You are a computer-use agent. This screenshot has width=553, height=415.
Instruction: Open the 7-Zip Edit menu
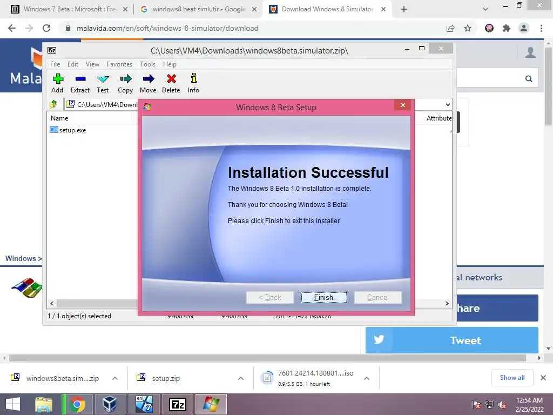point(73,64)
